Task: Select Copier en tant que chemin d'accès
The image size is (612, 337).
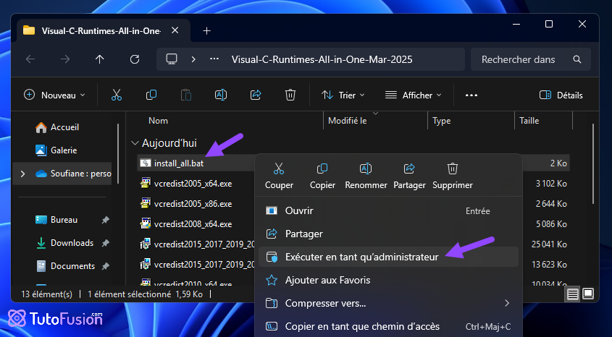Action: point(388,326)
